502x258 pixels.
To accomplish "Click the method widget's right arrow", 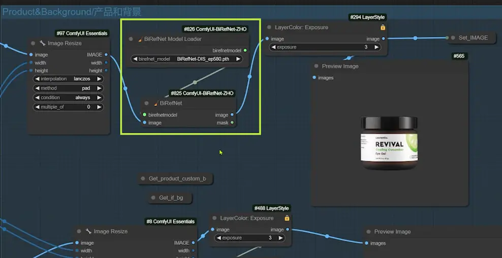I will pos(99,88).
